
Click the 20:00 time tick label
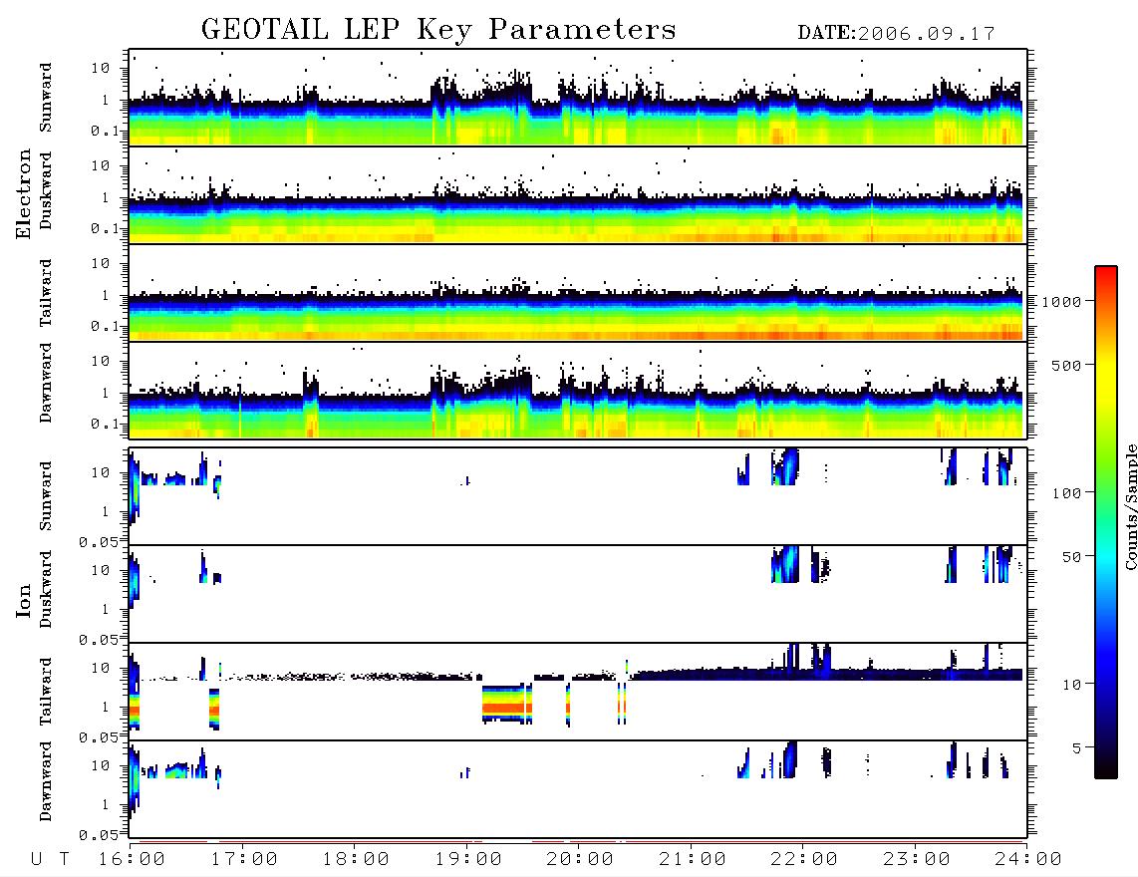(x=580, y=860)
